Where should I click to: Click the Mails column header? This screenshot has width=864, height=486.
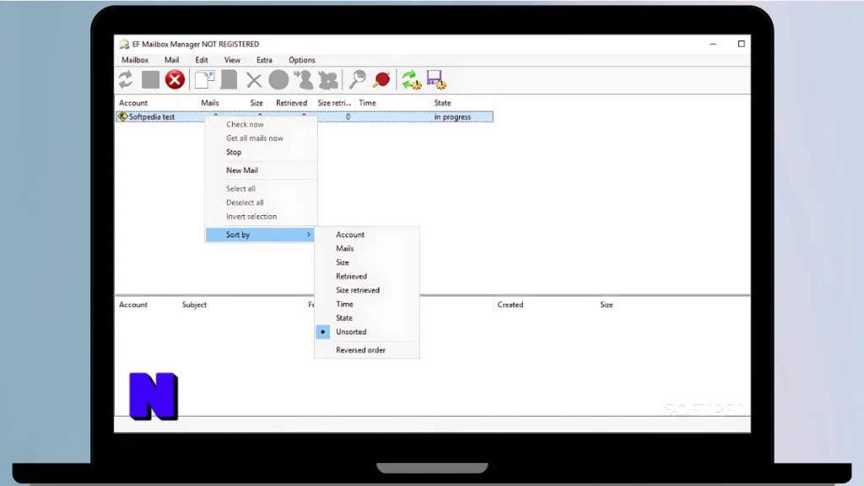[x=209, y=103]
